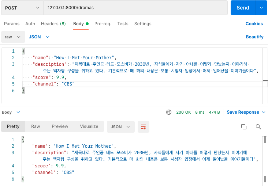Click the "channel" key in the response body
This screenshot has height=186, width=268.
click(44, 172)
